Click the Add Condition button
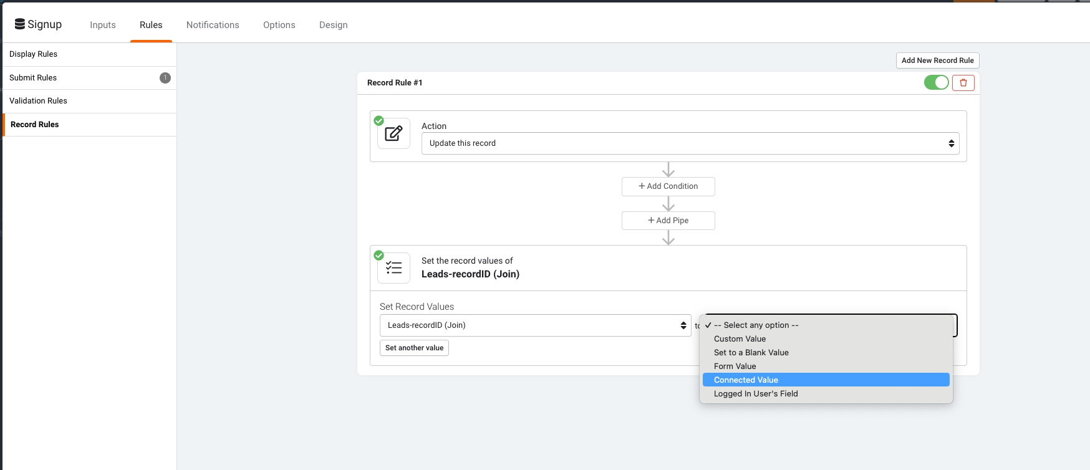Image resolution: width=1090 pixels, height=470 pixels. [x=668, y=186]
